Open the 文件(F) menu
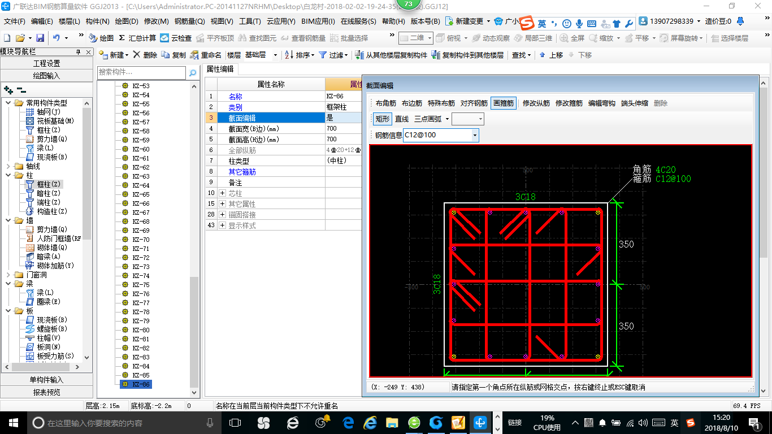 (15, 21)
